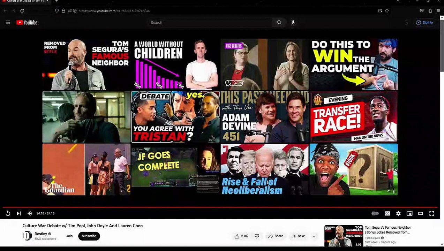Open the browser extensions puzzle icon
Viewport: 444px width, 251px height.
click(x=430, y=11)
